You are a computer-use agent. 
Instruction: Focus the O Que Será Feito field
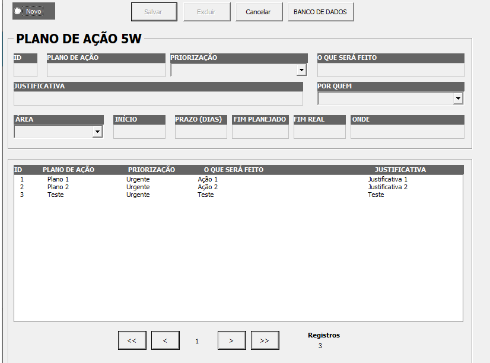pos(390,70)
